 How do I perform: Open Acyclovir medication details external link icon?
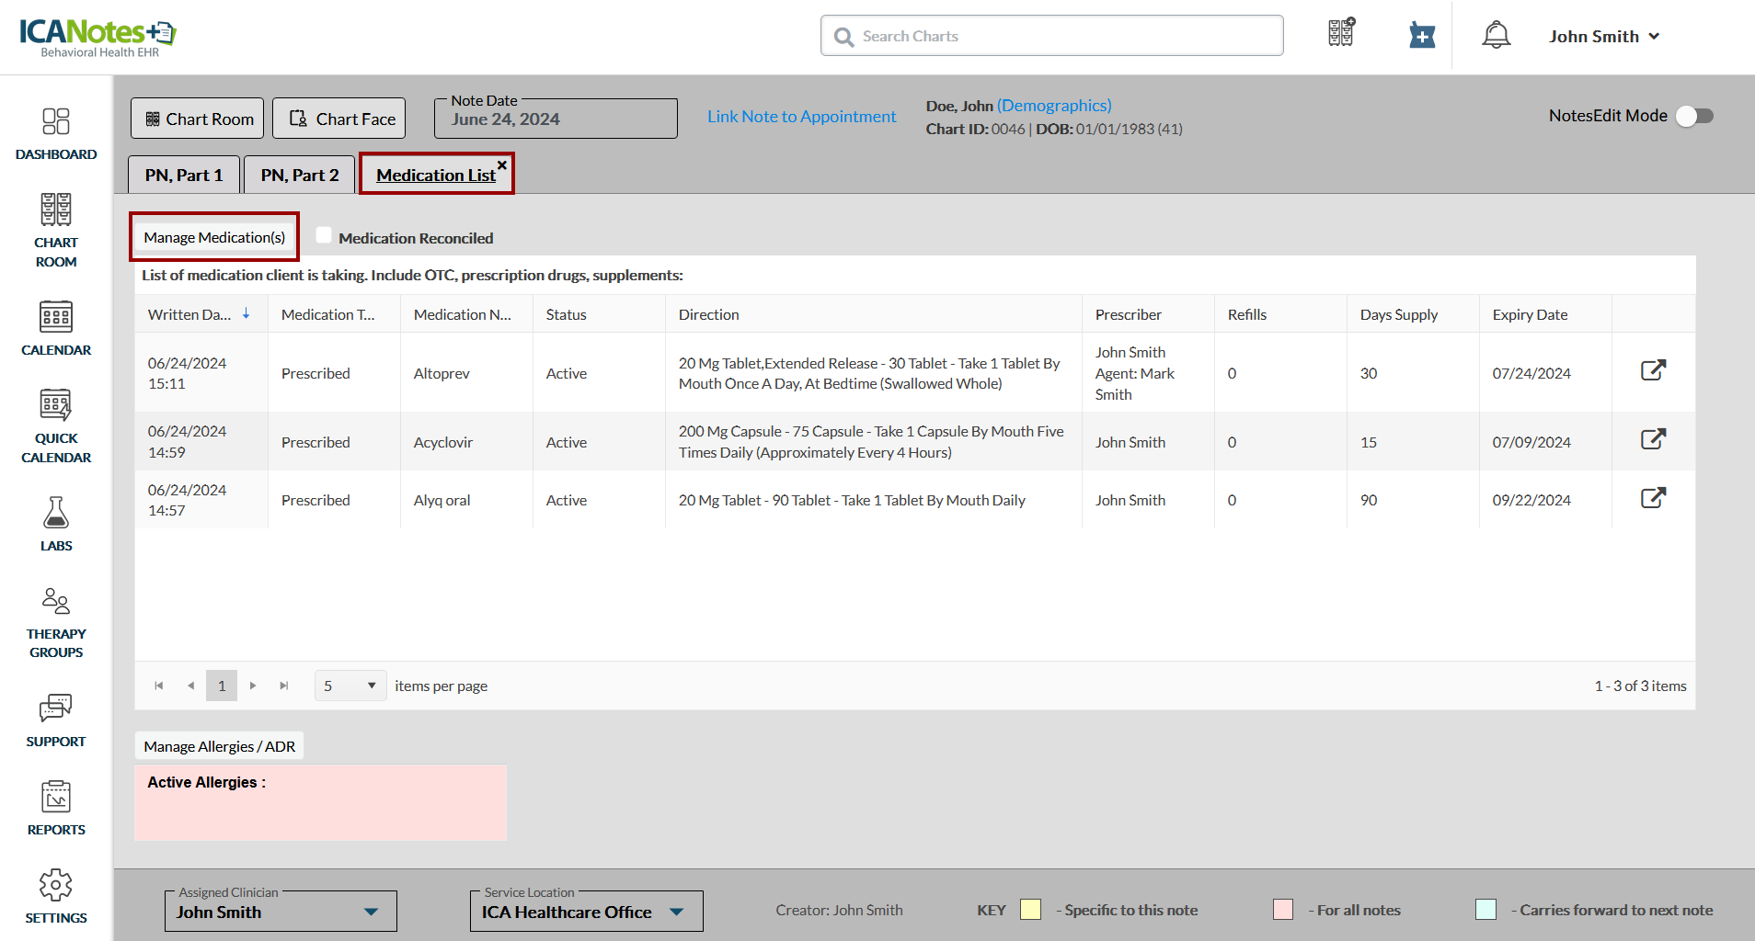[x=1653, y=439]
